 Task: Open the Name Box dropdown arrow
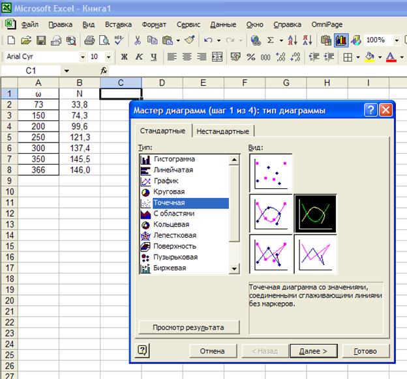(x=67, y=71)
